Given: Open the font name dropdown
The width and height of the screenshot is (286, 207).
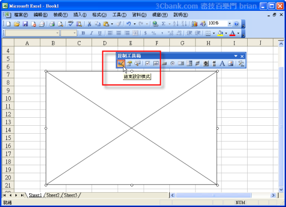Looking at the screenshot, I should (57, 33).
